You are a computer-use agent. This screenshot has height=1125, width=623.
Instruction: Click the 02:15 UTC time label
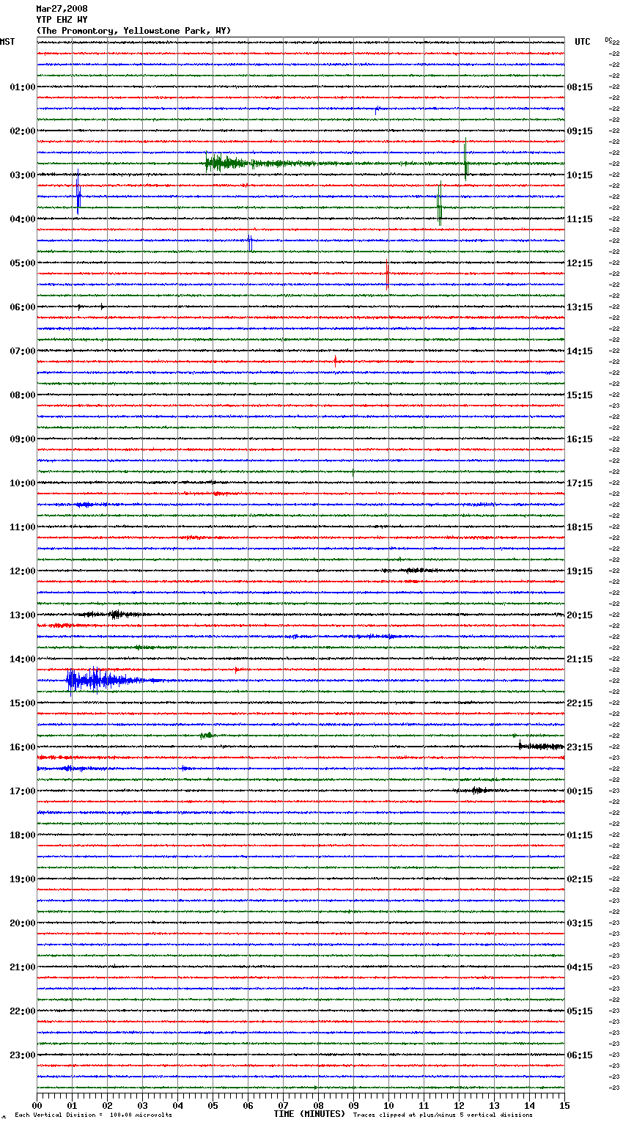pyautogui.click(x=580, y=879)
